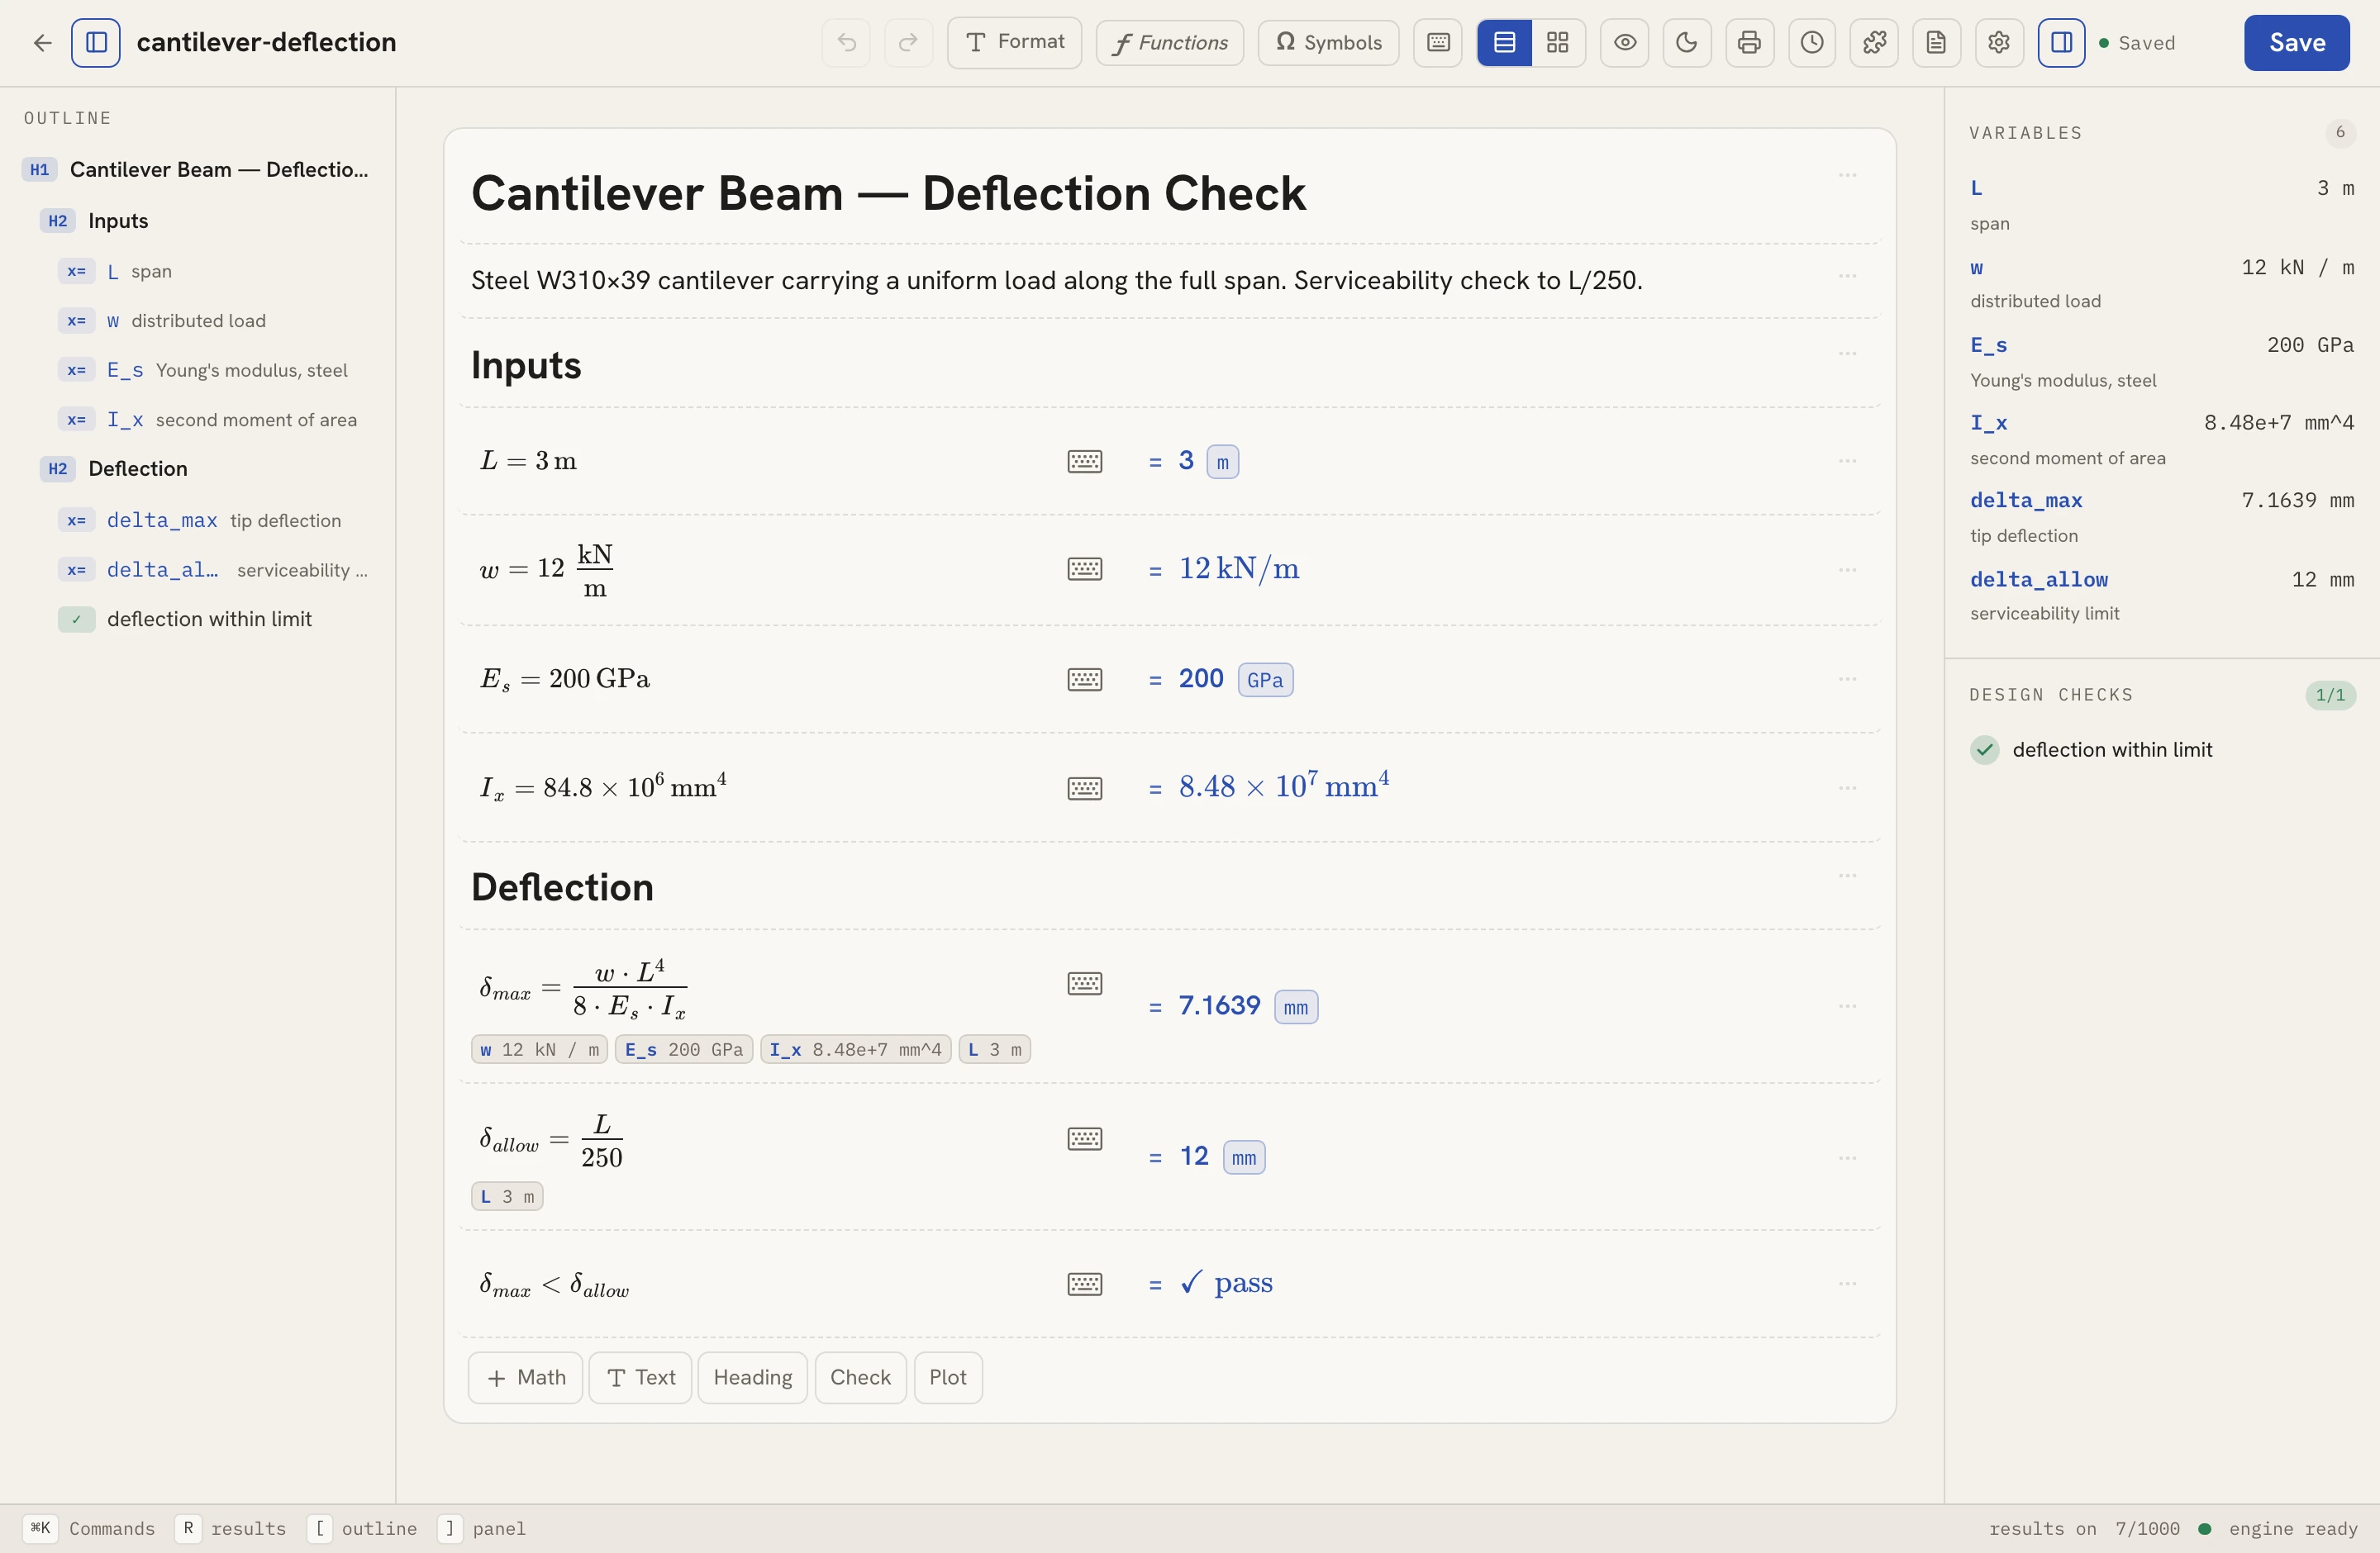Open Commands palette in status bar
Screen dimensions: 2380x1553
pyautogui.click(x=89, y=1529)
